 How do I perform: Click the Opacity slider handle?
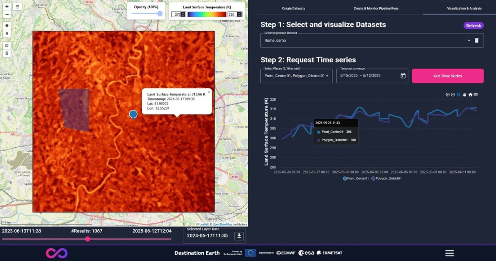point(160,13)
